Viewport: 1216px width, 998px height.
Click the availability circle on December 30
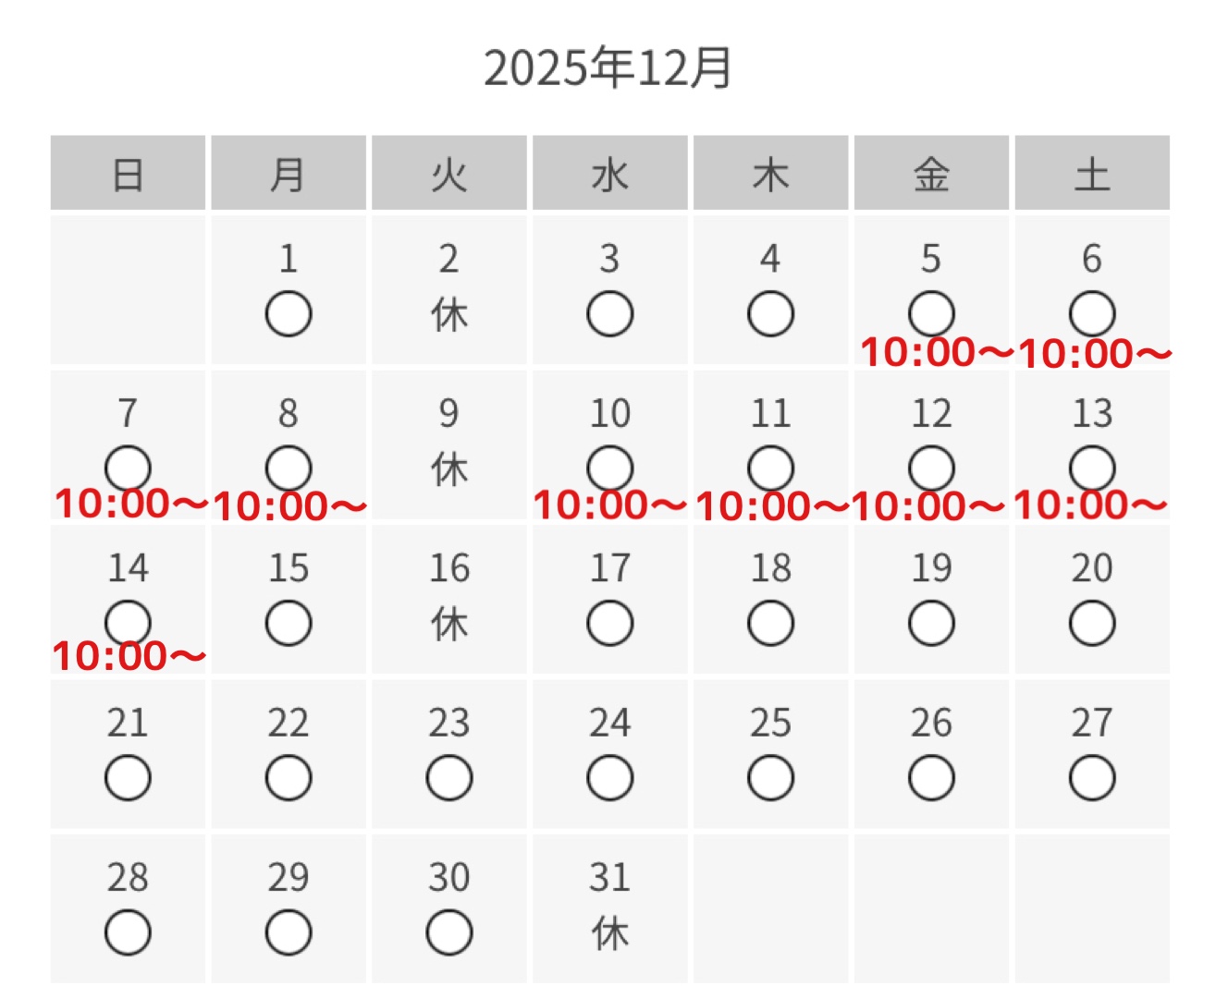click(449, 932)
